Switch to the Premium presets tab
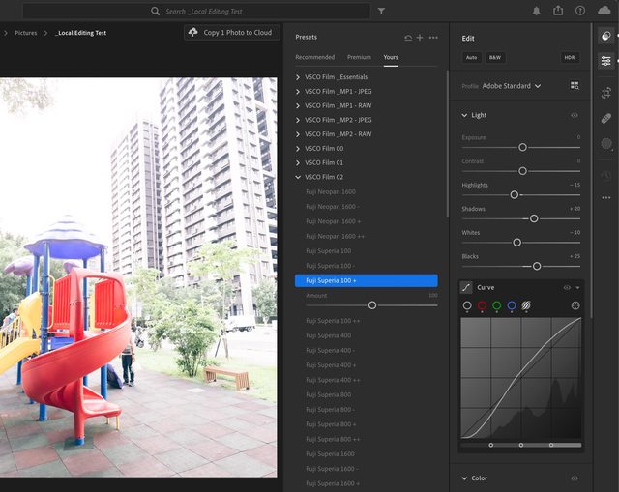This screenshot has height=492, width=619. [359, 57]
